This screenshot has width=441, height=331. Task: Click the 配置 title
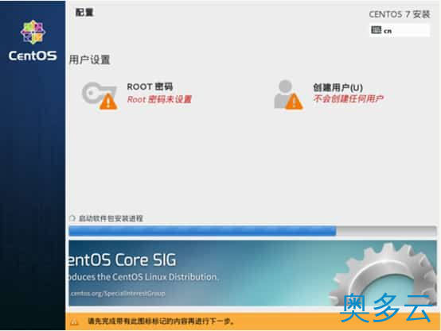pyautogui.click(x=84, y=13)
